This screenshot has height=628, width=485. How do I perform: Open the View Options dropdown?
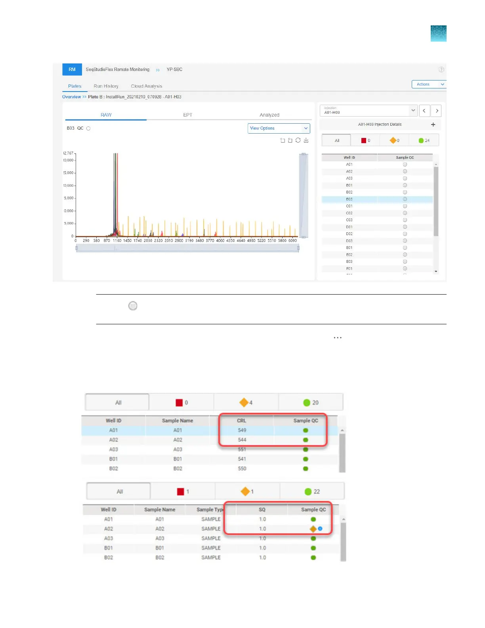pyautogui.click(x=279, y=128)
